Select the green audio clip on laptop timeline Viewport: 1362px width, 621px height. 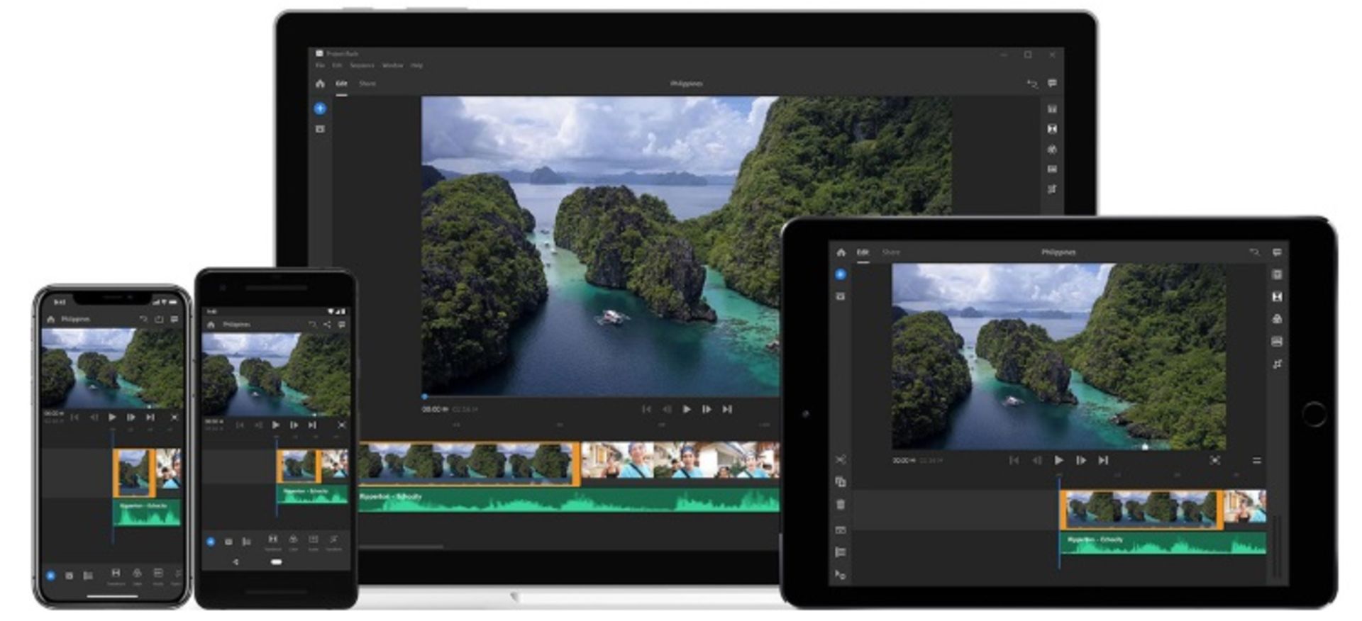569,500
